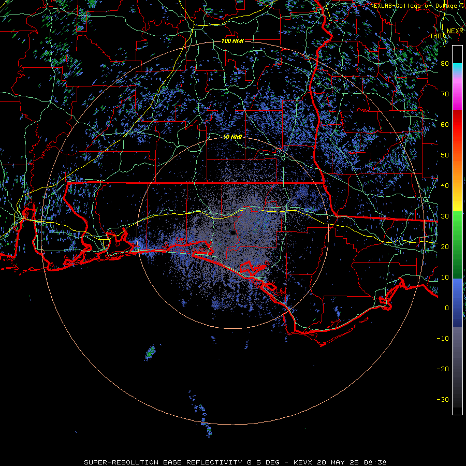
Task: Click the -20 value on the dBZ scale
Action: 443,369
